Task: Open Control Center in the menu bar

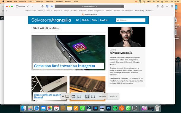Action: 162,1
